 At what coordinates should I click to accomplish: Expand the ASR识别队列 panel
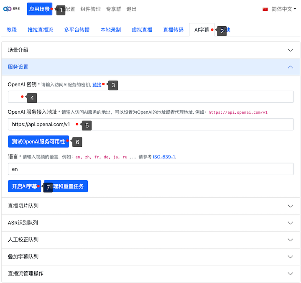pos(150,223)
